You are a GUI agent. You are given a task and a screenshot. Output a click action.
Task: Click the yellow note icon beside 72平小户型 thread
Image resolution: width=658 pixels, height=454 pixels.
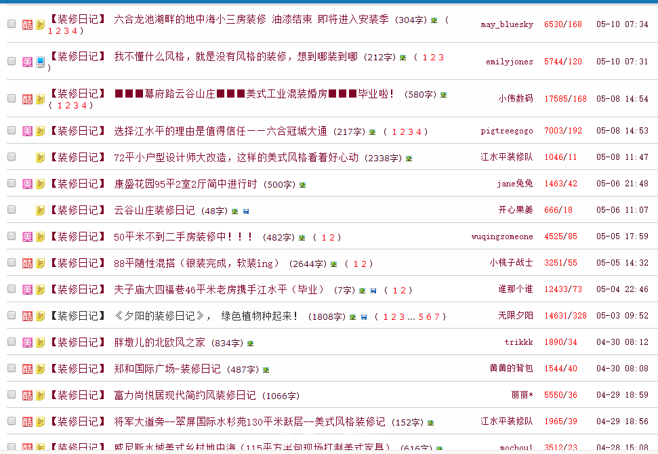(40, 157)
